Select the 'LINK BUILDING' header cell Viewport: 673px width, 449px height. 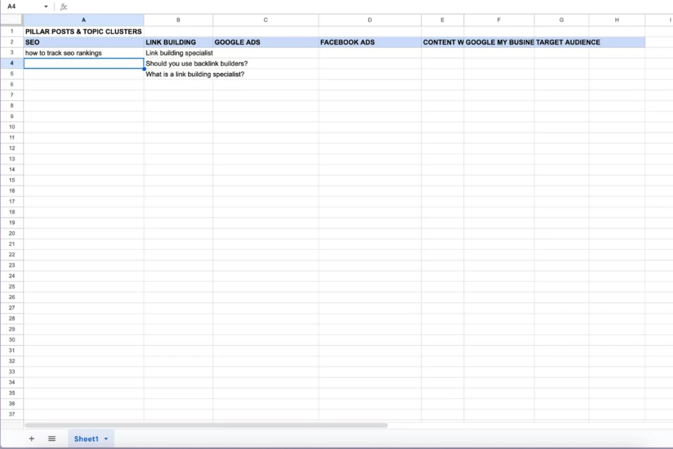point(178,42)
